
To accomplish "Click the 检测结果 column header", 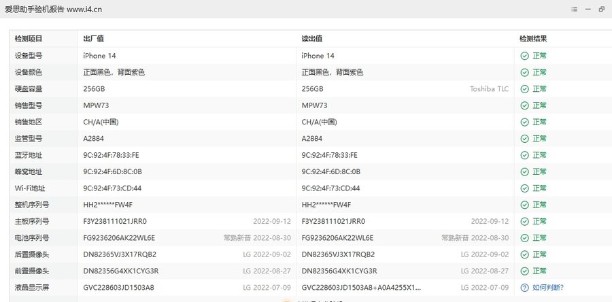I will pyautogui.click(x=532, y=39).
